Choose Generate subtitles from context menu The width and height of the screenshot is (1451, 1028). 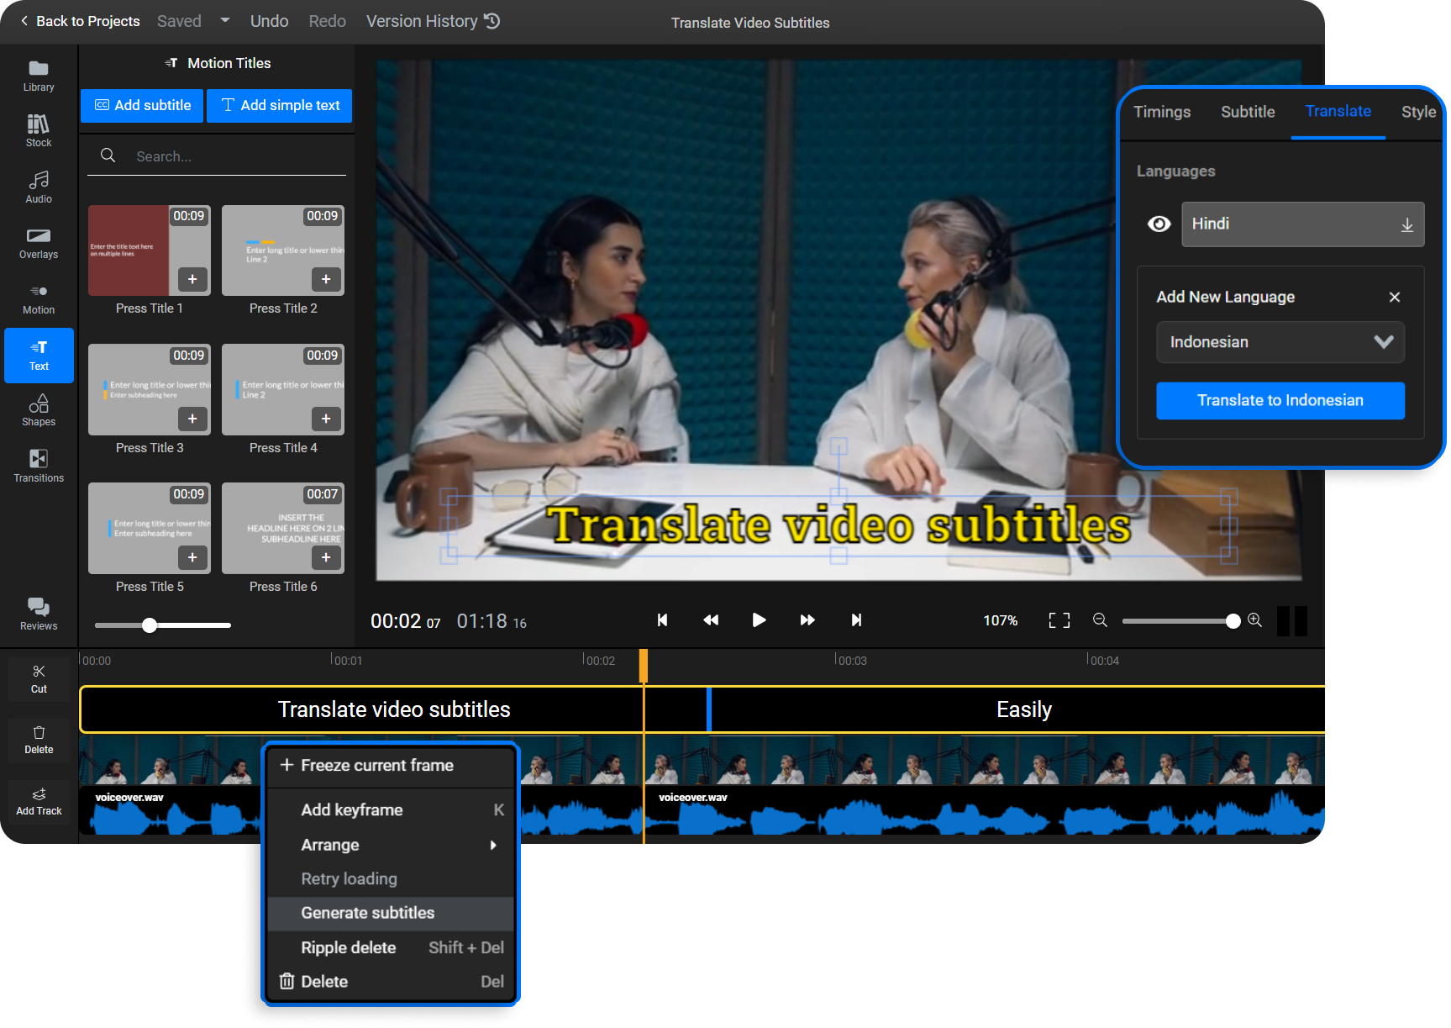coord(368,913)
